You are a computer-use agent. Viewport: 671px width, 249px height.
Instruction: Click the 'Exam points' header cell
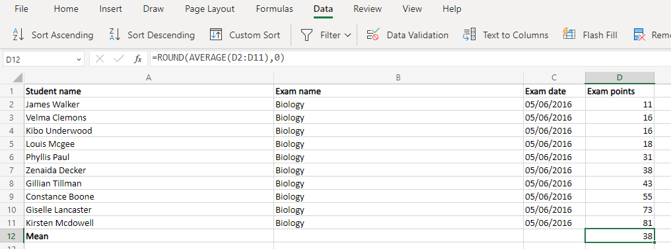(619, 91)
